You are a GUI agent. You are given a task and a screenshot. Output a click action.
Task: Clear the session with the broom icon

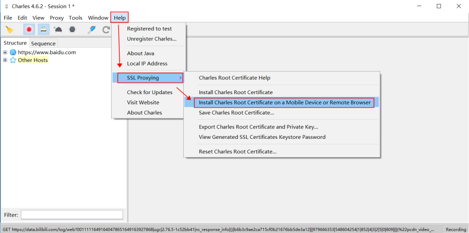click(10, 30)
